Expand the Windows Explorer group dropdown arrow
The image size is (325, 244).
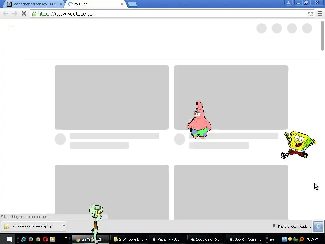coord(146,239)
